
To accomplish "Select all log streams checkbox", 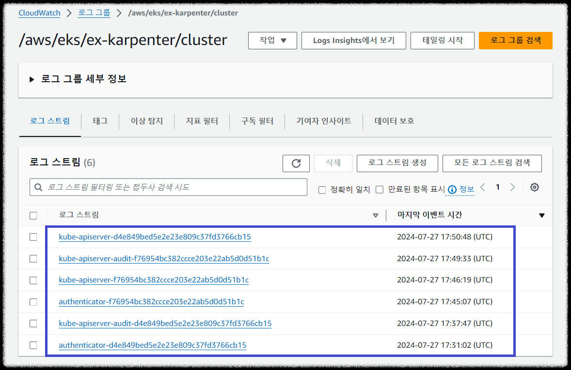I will (x=33, y=216).
